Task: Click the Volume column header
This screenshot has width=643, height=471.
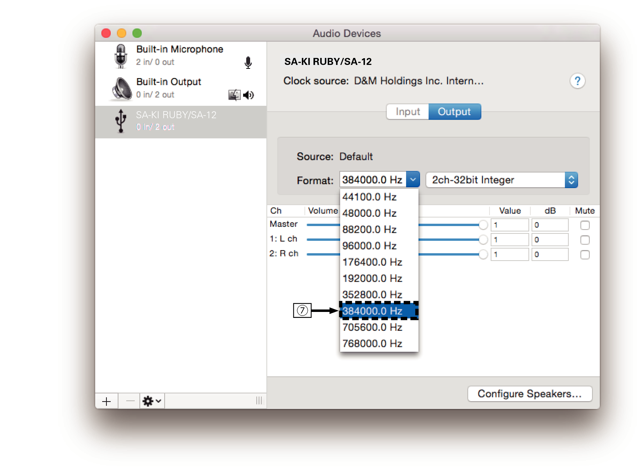Action: click(x=323, y=211)
